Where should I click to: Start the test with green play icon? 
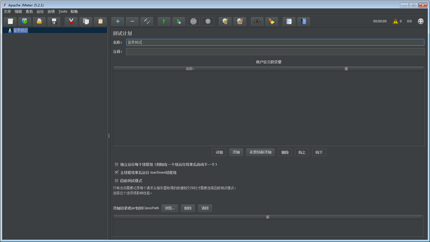[x=164, y=21]
